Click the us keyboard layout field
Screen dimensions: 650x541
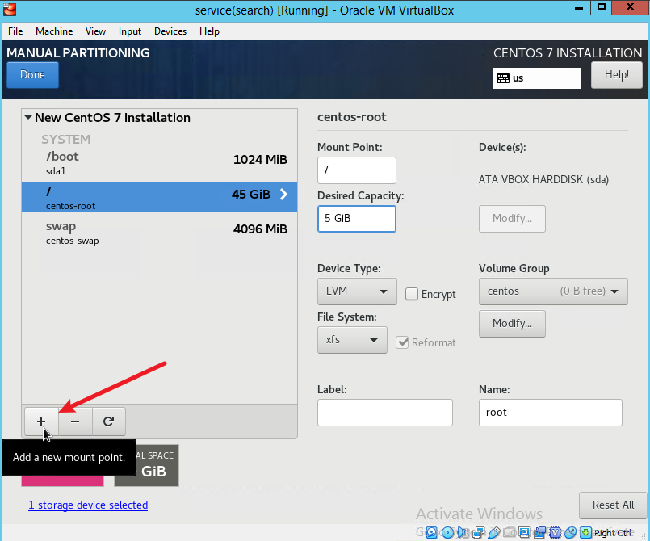(x=536, y=78)
